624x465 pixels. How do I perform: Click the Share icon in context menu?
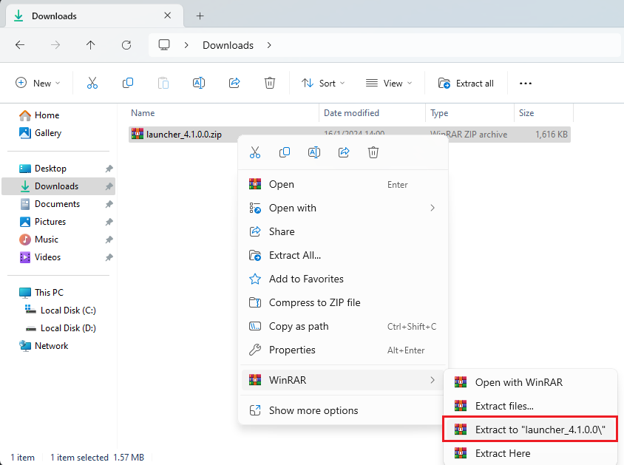point(344,152)
